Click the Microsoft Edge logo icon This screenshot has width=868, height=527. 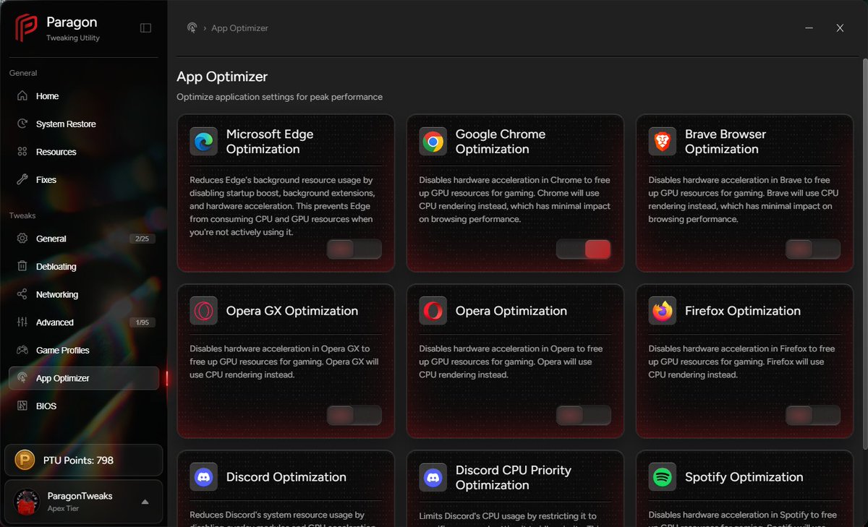[x=204, y=142]
